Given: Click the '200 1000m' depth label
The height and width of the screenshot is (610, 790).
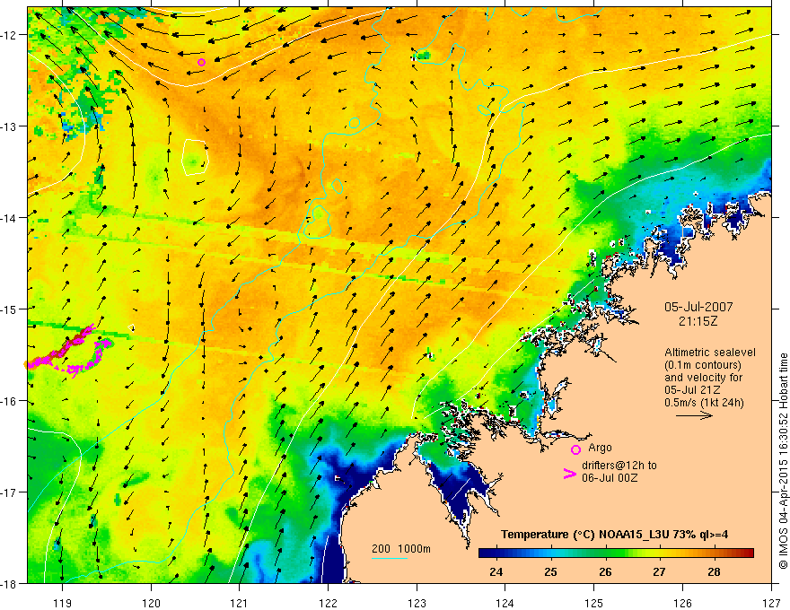Looking at the screenshot, I should pos(401,549).
